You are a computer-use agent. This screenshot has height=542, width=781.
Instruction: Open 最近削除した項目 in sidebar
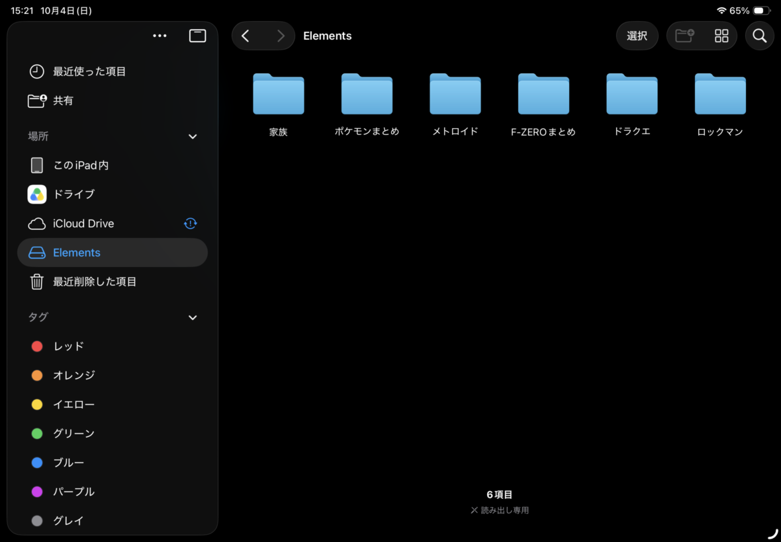pos(113,282)
